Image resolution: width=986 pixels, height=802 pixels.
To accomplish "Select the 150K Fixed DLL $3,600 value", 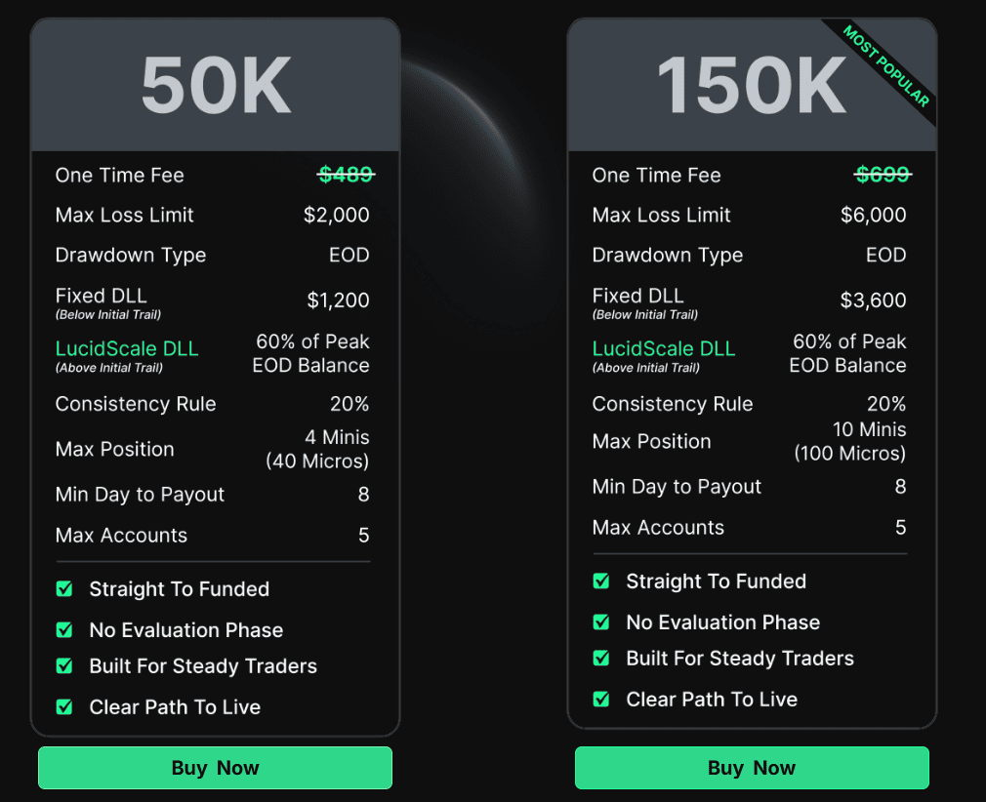I will pyautogui.click(x=874, y=301).
